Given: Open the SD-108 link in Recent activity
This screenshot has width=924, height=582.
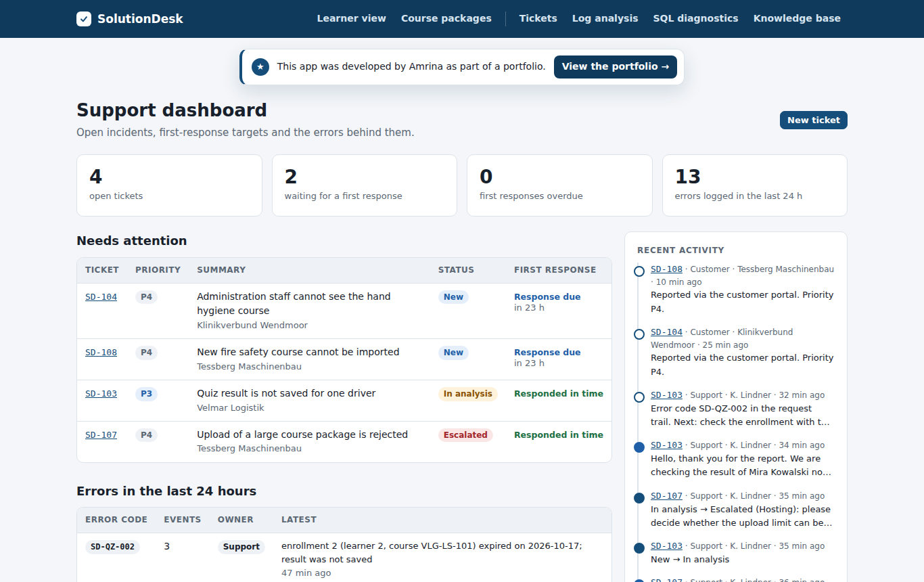Looking at the screenshot, I should pos(666,269).
